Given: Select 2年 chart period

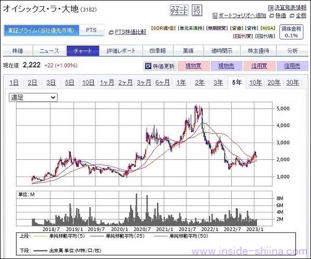Looking at the screenshot, I should coord(200,83).
